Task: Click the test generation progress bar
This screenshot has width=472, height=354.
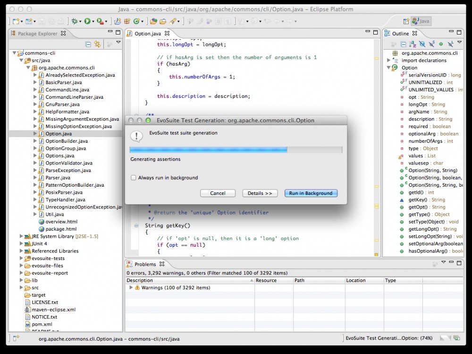Action: pyautogui.click(x=236, y=150)
